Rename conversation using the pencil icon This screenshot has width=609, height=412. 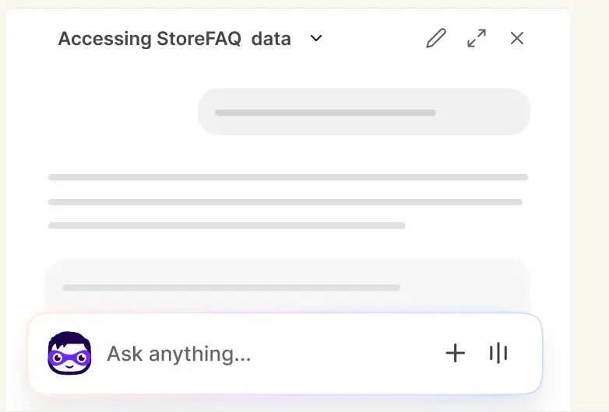click(436, 38)
